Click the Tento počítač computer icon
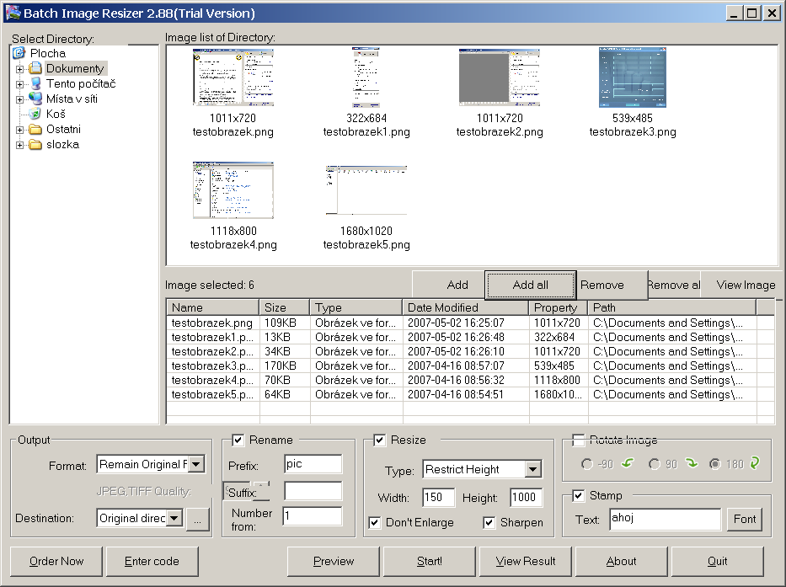 pos(35,83)
